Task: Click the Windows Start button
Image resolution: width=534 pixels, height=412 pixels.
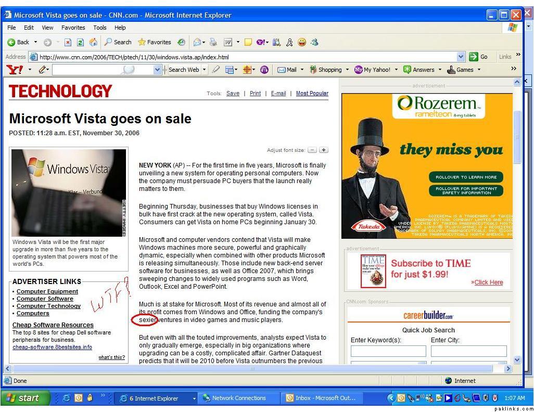Action: [x=23, y=398]
